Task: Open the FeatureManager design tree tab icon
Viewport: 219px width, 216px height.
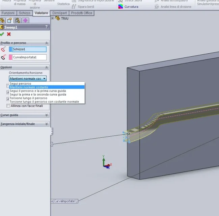Action: (2, 20)
